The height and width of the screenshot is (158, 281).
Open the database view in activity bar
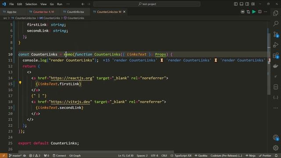(x=276, y=87)
